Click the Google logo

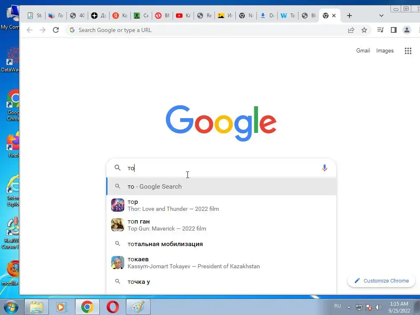pos(221,123)
